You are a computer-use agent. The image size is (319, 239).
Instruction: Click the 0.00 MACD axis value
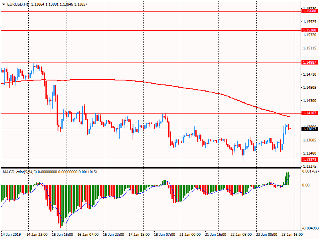pyautogui.click(x=306, y=185)
